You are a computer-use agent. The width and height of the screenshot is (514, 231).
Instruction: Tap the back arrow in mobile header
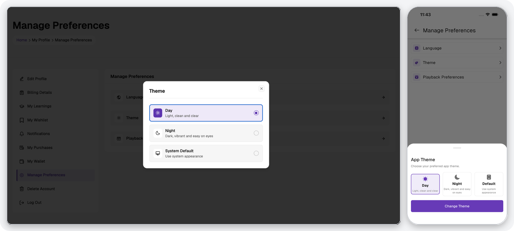pyautogui.click(x=417, y=30)
